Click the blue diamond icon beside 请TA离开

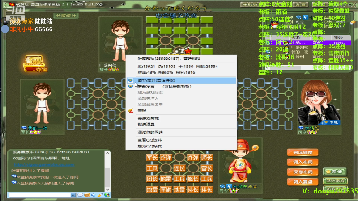(130, 80)
